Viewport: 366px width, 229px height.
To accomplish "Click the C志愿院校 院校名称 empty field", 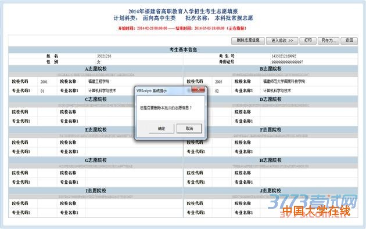I will [x=110, y=112].
